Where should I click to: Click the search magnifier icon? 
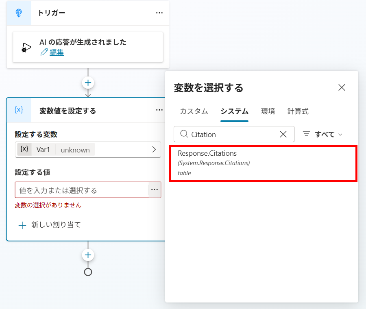point(184,134)
